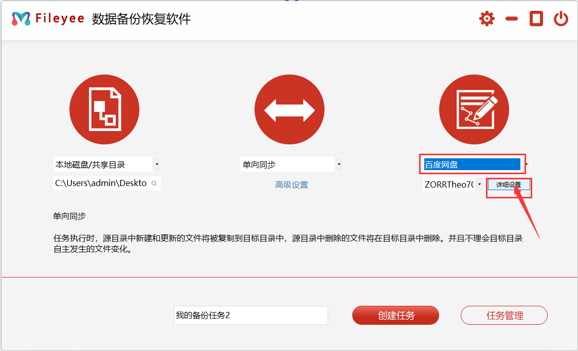This screenshot has width=578, height=351.
Task: Click the 数据备份恢复软件 title text
Action: click(141, 19)
